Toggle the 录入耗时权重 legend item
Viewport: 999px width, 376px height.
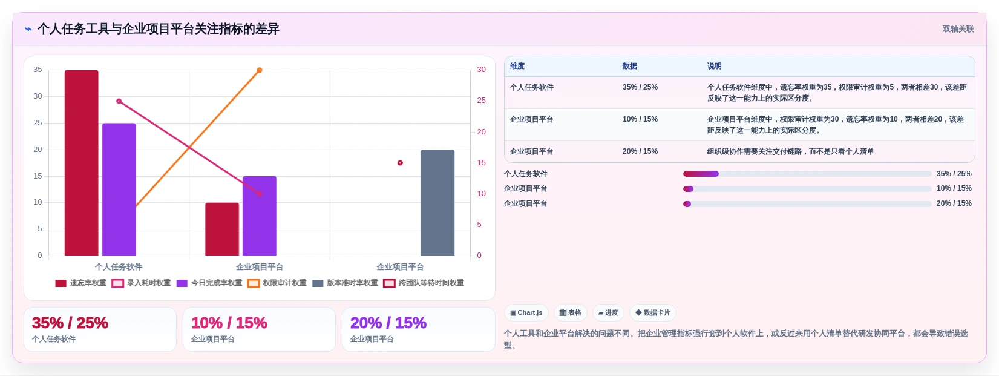click(x=141, y=283)
